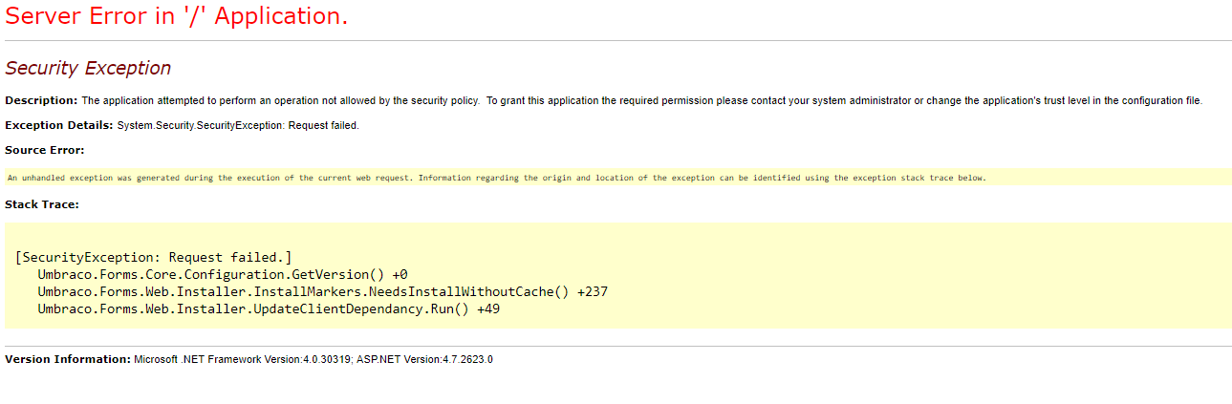Click the security policy description sentence
This screenshot has width=1232, height=404.
[642, 100]
